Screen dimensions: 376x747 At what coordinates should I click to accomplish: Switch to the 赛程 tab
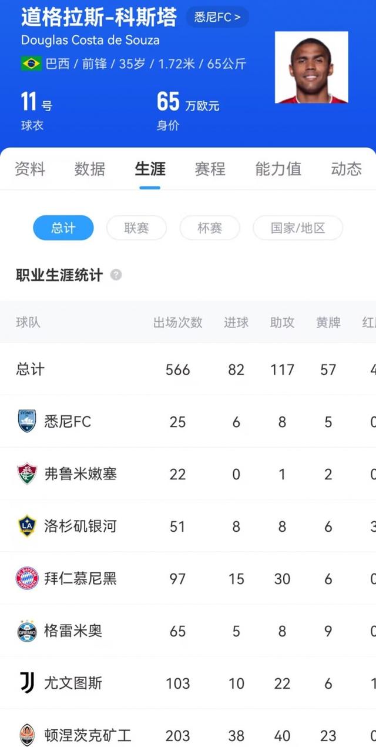tap(210, 169)
